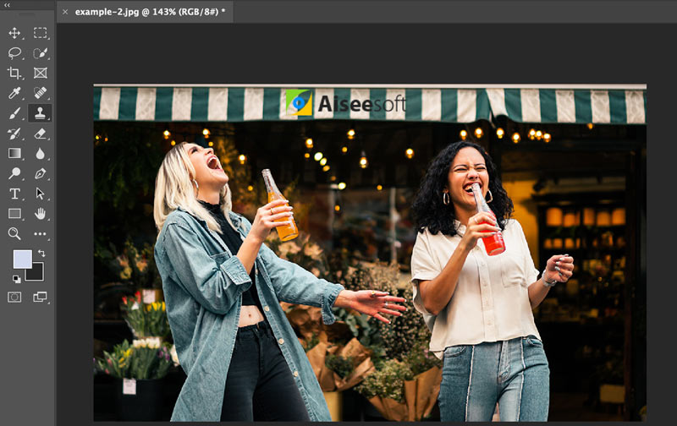Swap foreground and background colors

[x=41, y=253]
